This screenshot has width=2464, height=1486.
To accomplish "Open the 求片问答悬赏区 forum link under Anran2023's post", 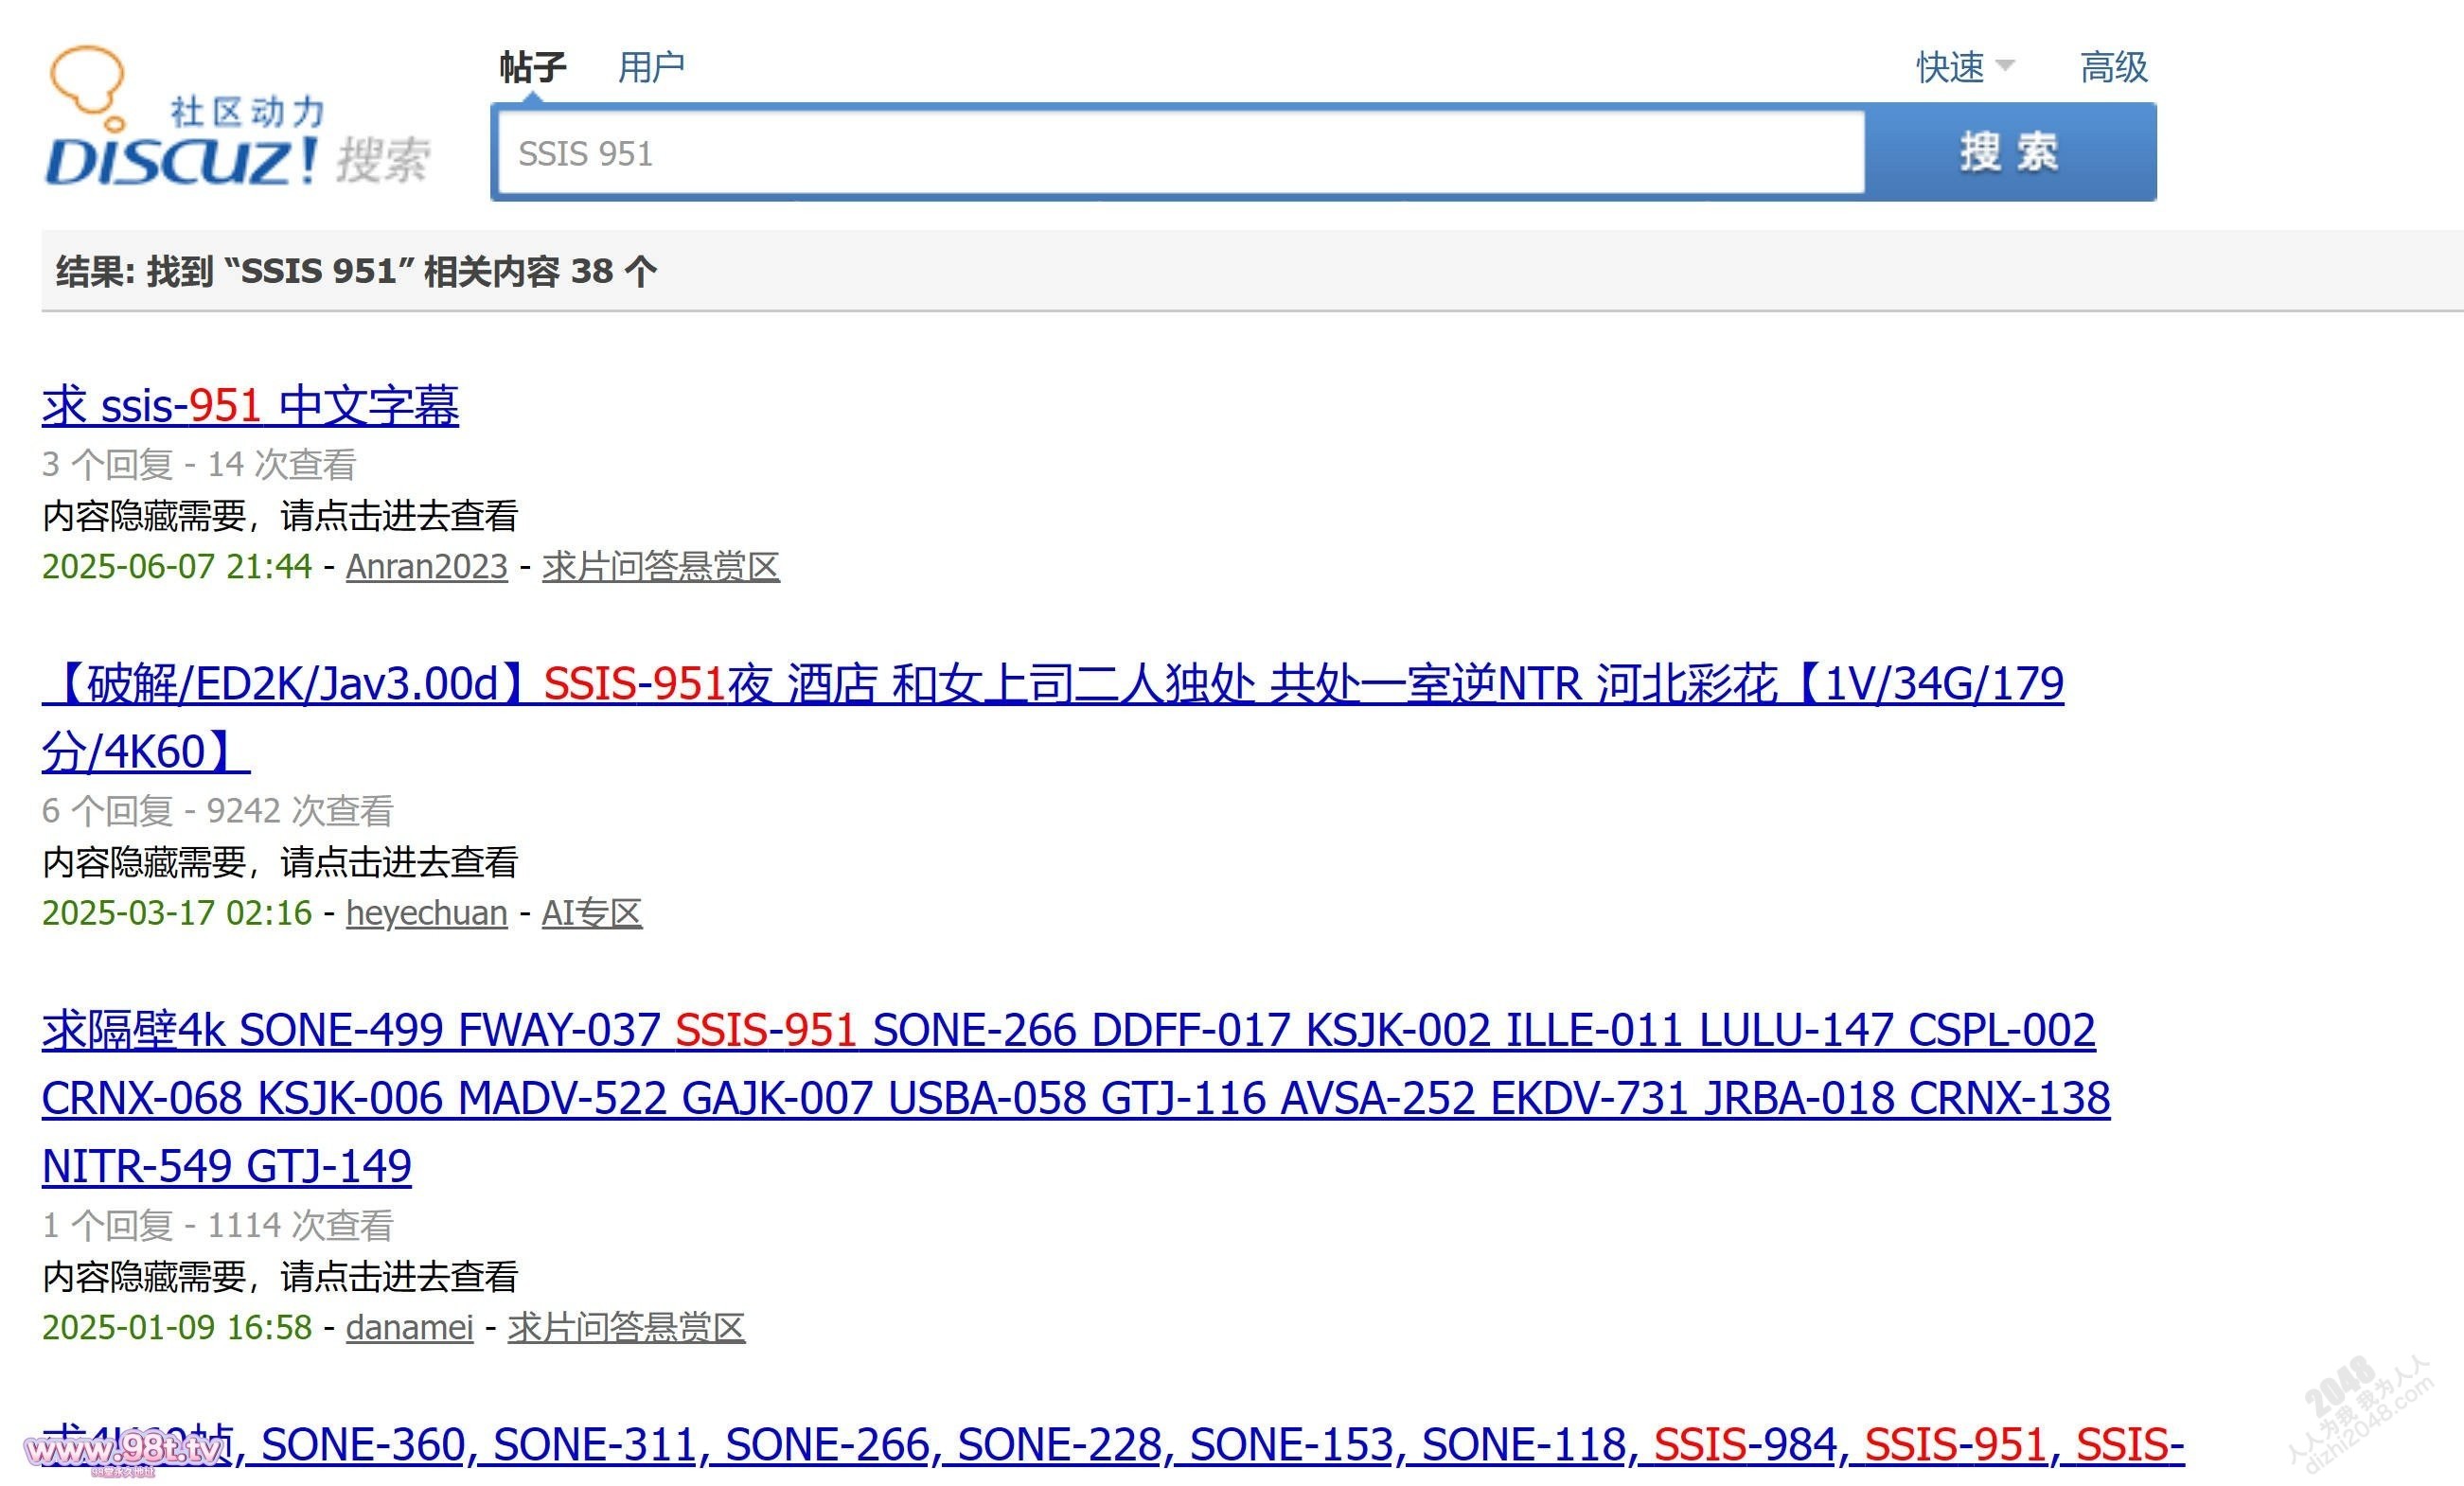I will (660, 567).
